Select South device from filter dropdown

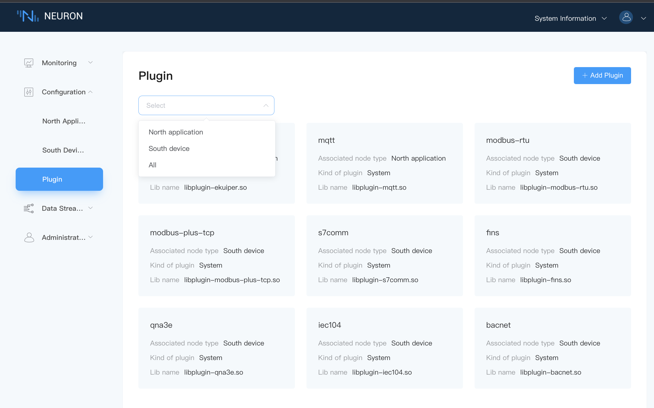pos(168,148)
